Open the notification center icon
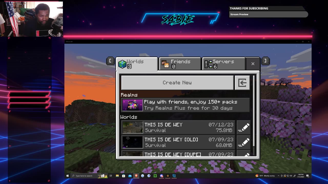Image resolution: width=328 pixels, height=184 pixels. pyautogui.click(x=307, y=176)
